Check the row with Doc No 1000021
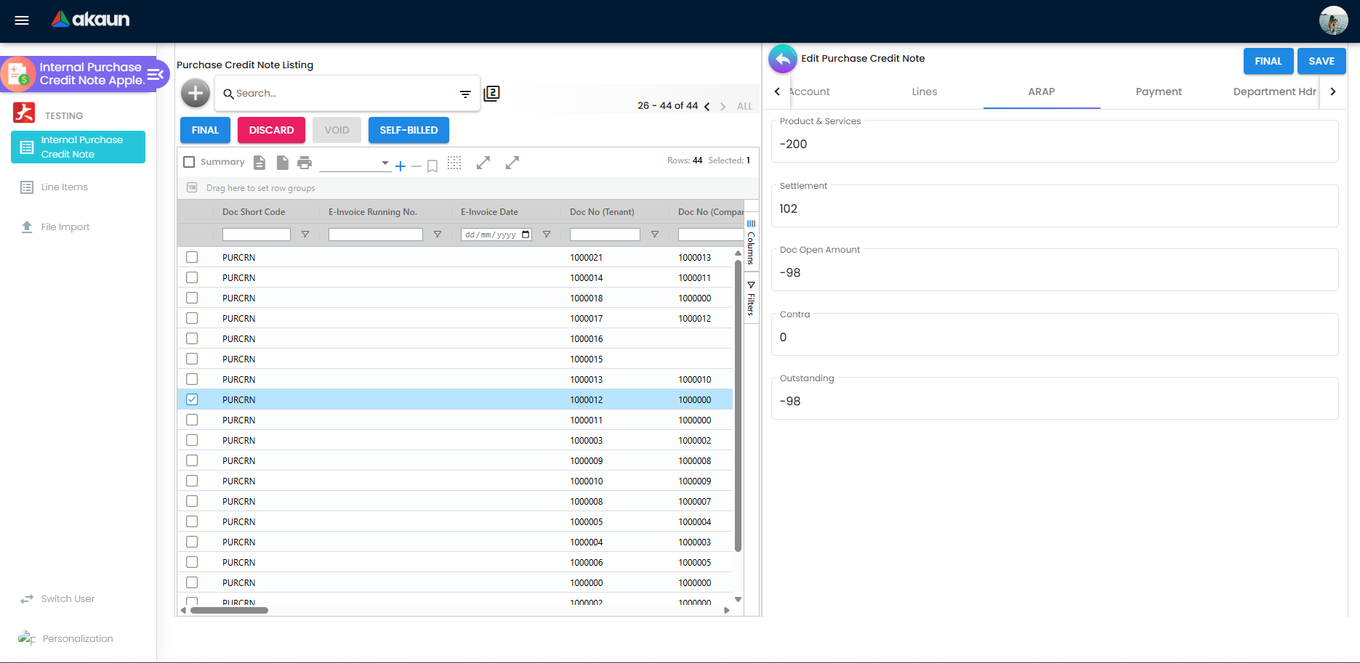Screen dimensions: 1360x663 [192, 257]
